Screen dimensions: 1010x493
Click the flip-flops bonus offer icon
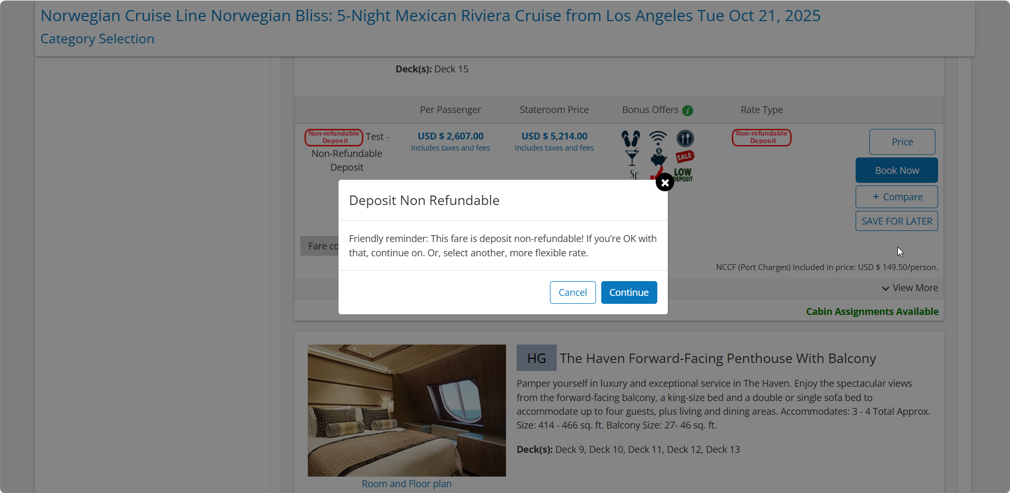coord(631,138)
